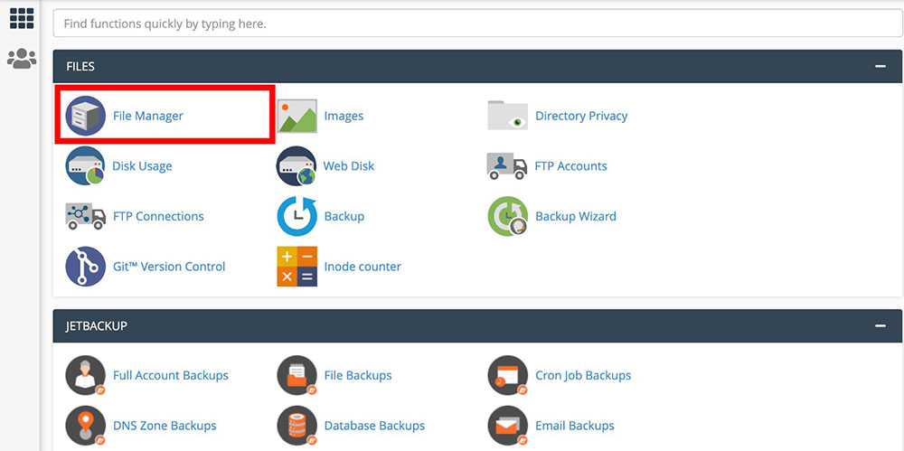Open the Directory Privacy folder icon
The width and height of the screenshot is (904, 451).
coord(508,116)
